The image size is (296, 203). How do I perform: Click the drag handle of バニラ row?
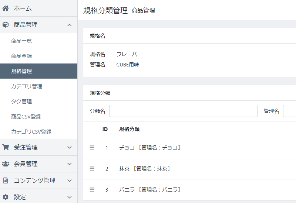coord(92,190)
